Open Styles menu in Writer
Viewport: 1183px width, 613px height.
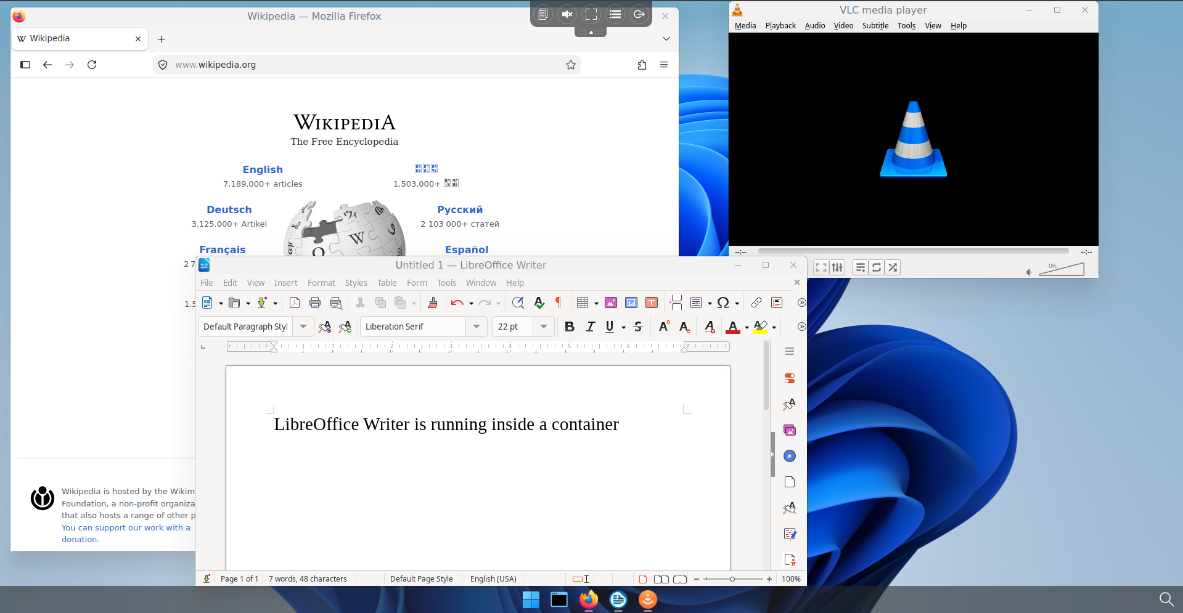356,283
